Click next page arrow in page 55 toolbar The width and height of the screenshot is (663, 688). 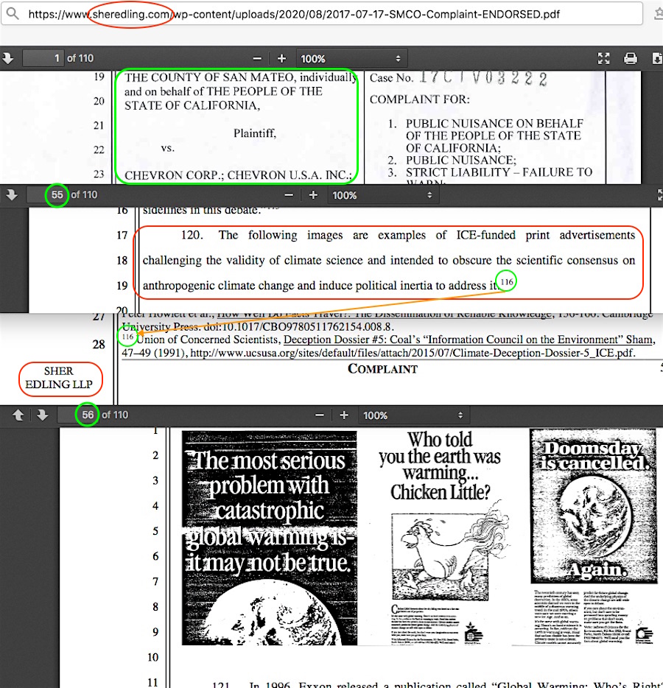pyautogui.click(x=11, y=194)
